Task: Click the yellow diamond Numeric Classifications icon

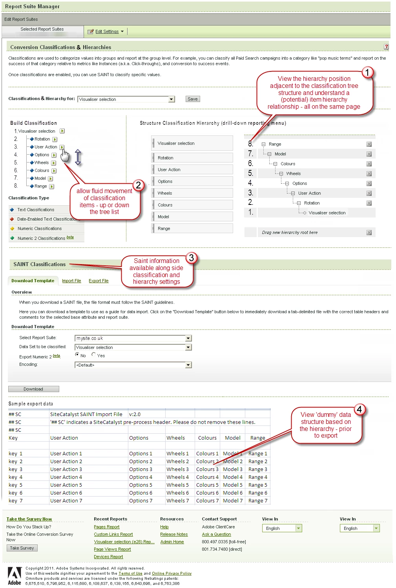Action: pos(12,228)
